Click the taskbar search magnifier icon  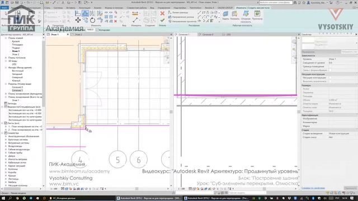pos(10,198)
